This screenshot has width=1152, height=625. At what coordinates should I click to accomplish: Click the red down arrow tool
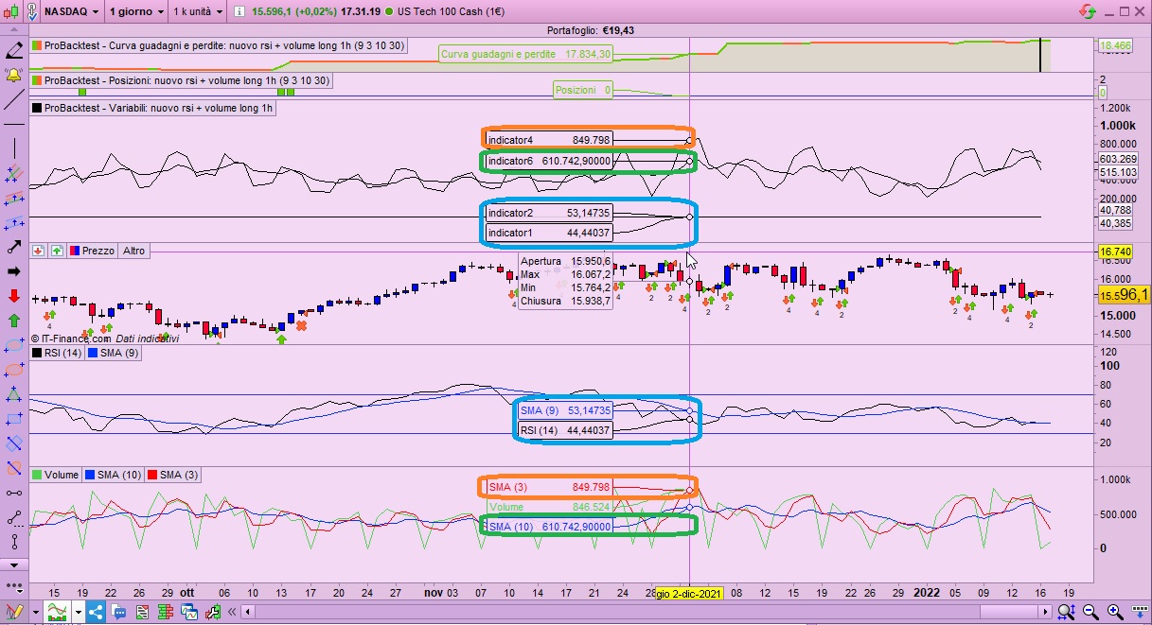tap(13, 296)
